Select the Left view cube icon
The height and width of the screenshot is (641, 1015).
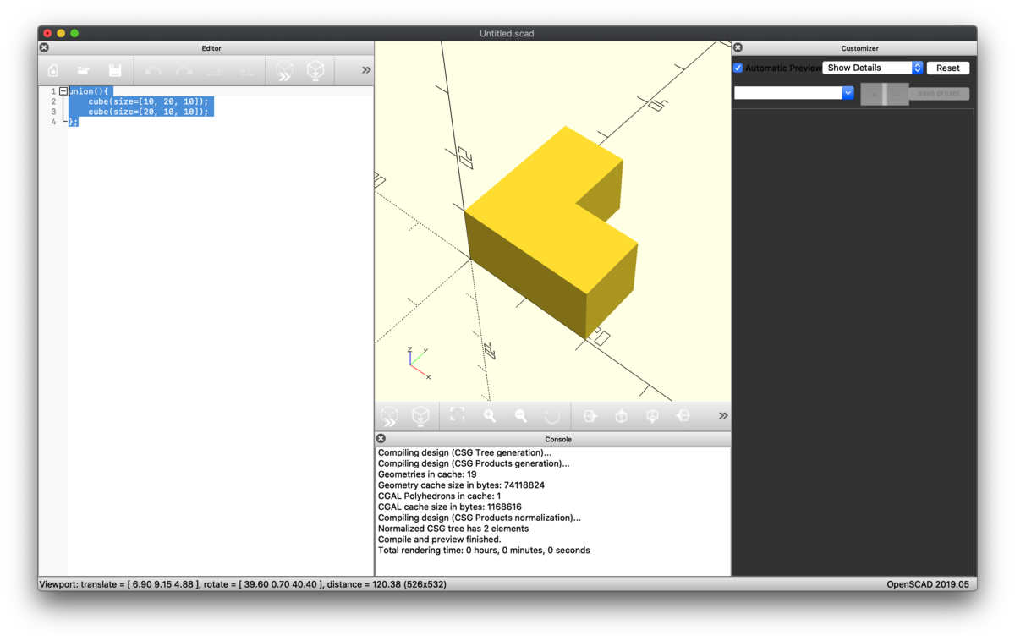coord(683,415)
